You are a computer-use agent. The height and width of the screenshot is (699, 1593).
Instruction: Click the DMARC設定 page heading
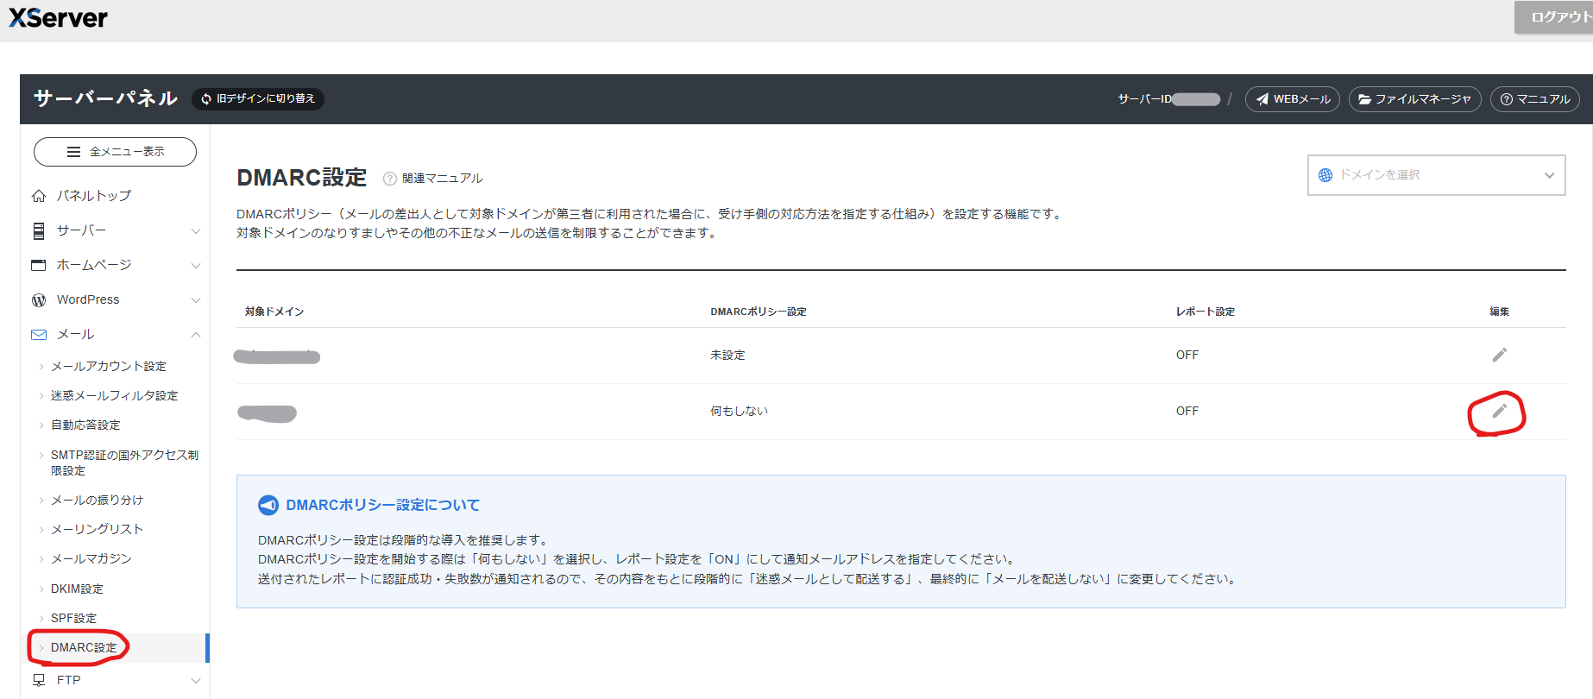(x=302, y=178)
